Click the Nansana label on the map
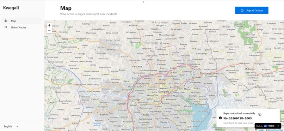Screen dimensions: 284x131 point(137,67)
